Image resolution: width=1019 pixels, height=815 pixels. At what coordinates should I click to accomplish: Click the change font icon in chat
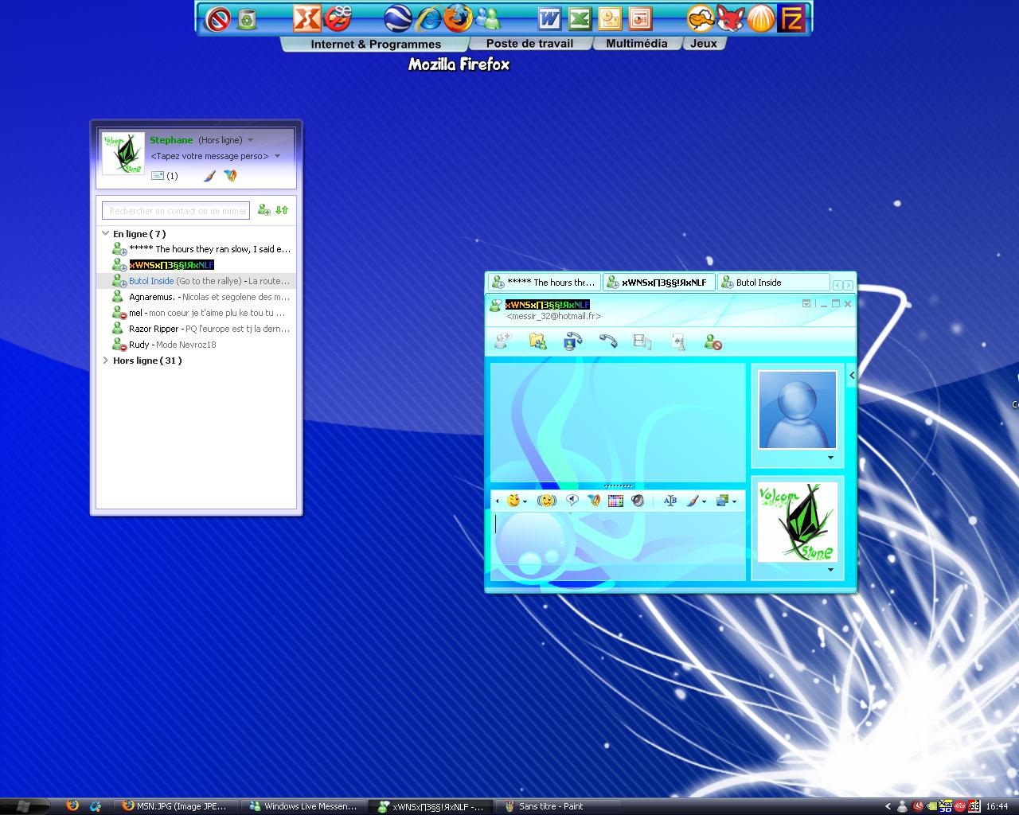(670, 501)
